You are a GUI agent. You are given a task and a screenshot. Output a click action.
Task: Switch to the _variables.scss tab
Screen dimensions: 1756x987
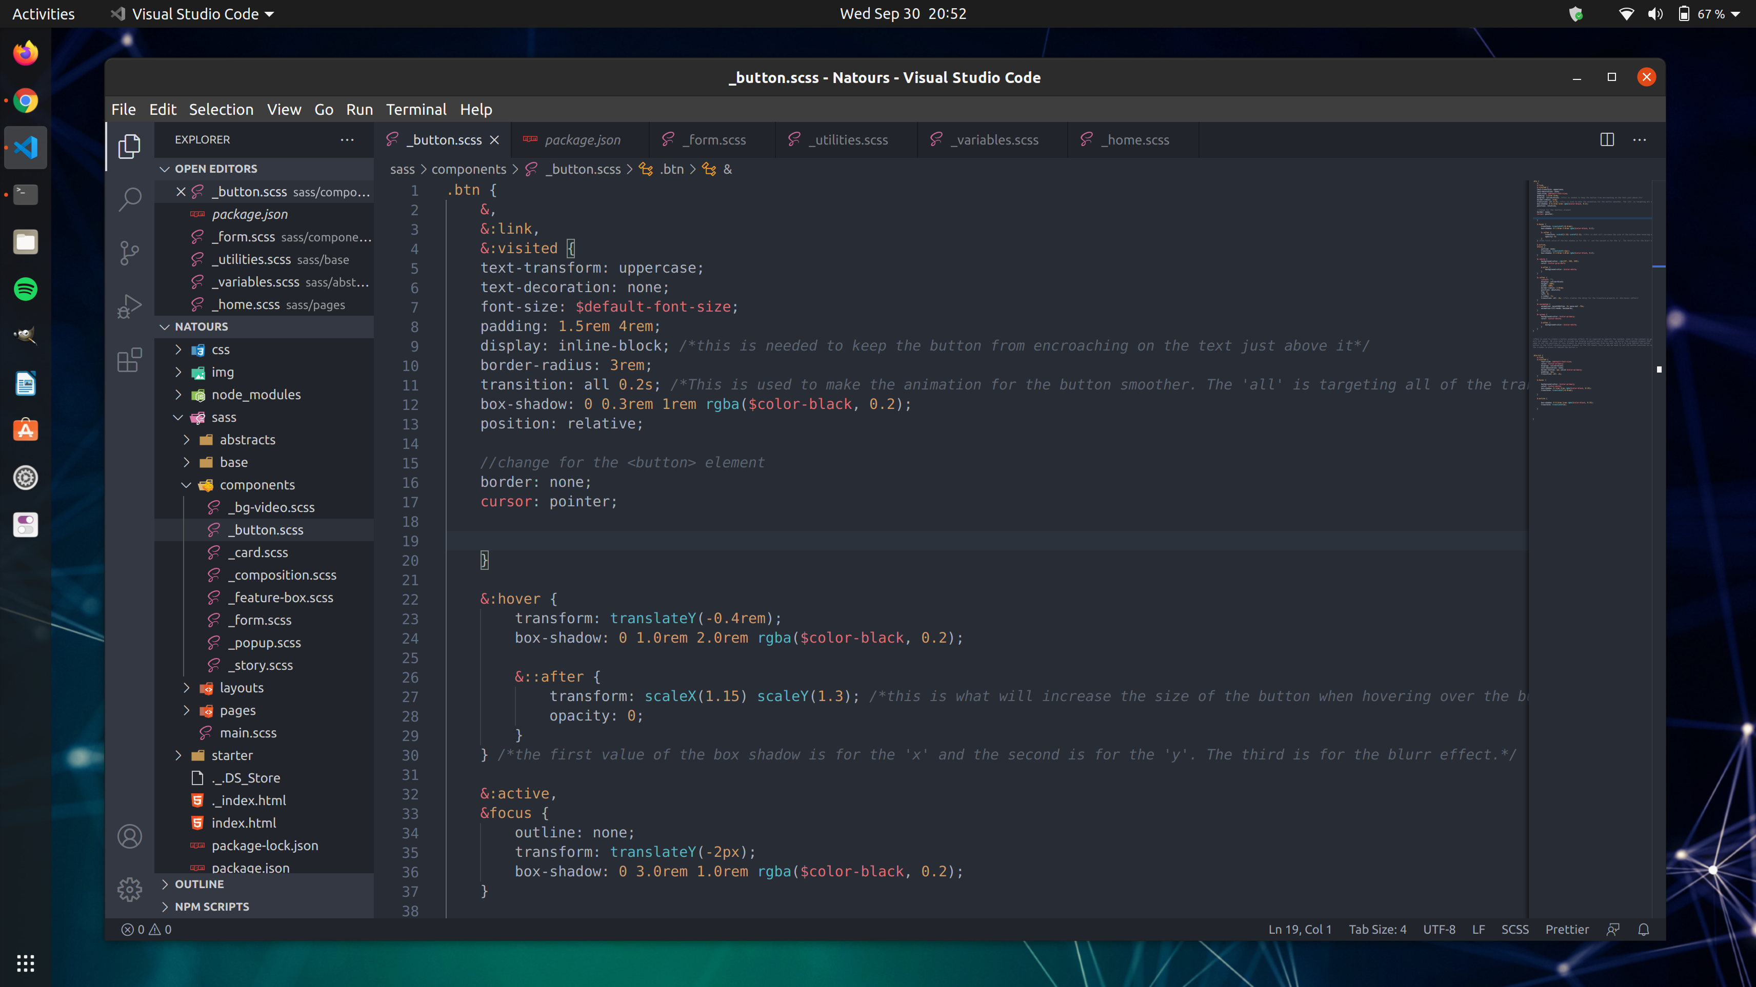[x=992, y=139]
